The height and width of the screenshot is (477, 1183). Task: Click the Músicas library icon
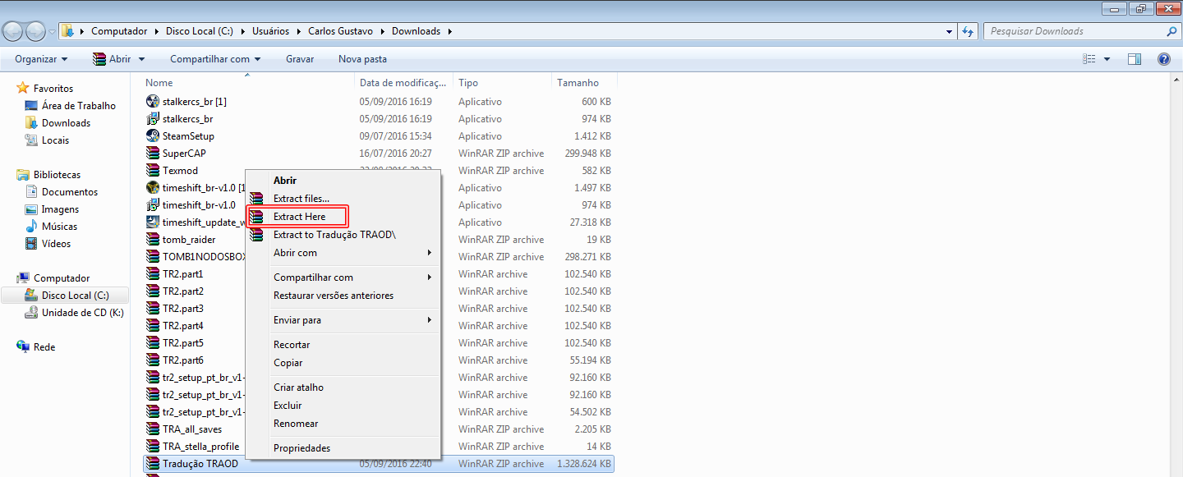click(31, 226)
